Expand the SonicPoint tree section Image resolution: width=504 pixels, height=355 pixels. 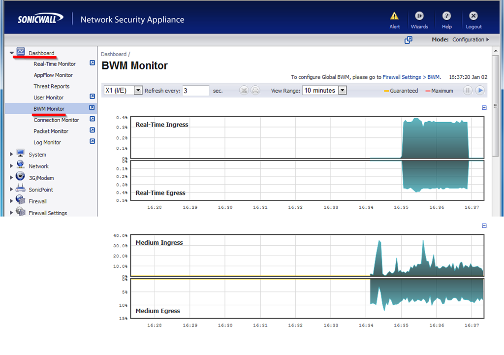[x=12, y=190]
